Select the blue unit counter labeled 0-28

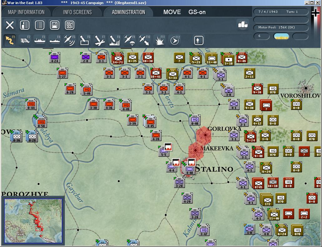tap(32, 136)
